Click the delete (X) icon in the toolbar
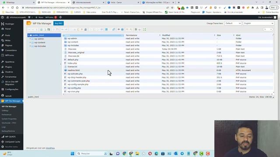Image resolution: width=280 pixels, height=157 pixels. pyautogui.click(x=82, y=29)
